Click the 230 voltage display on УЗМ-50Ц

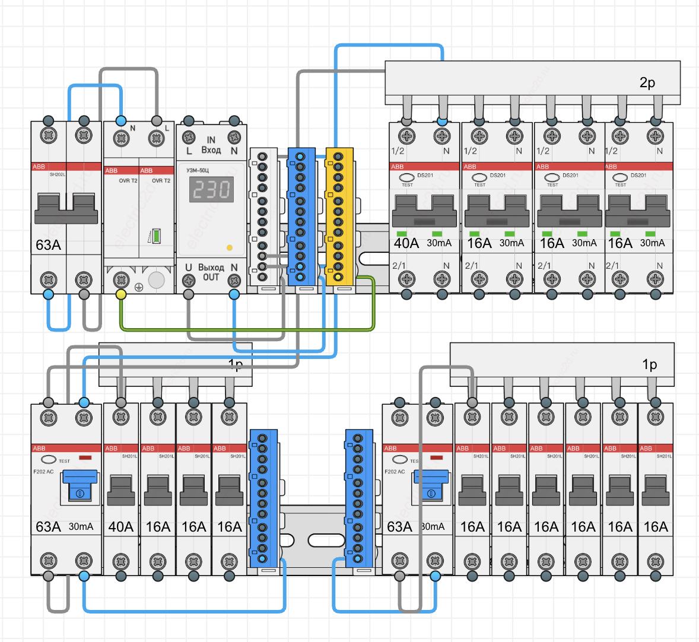click(x=211, y=190)
